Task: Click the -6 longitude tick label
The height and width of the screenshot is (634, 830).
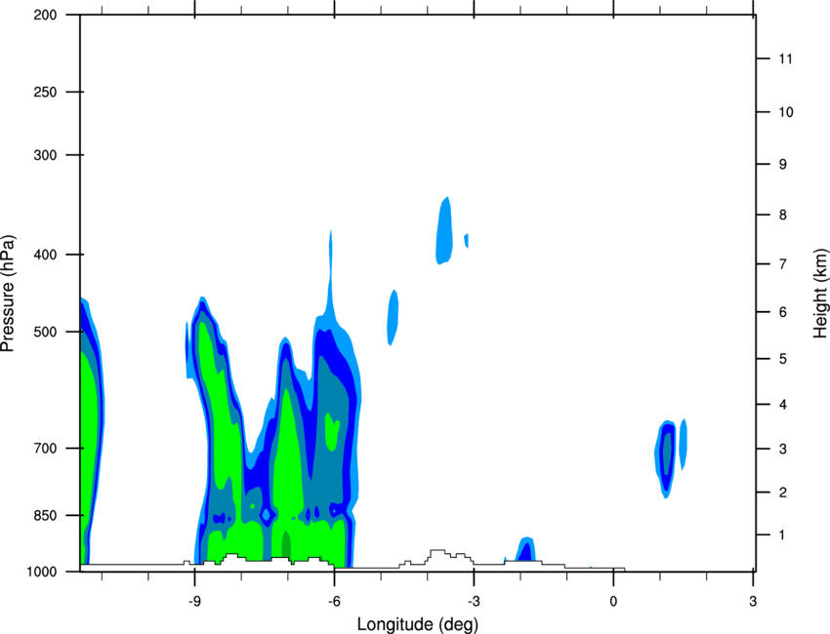Action: click(334, 601)
